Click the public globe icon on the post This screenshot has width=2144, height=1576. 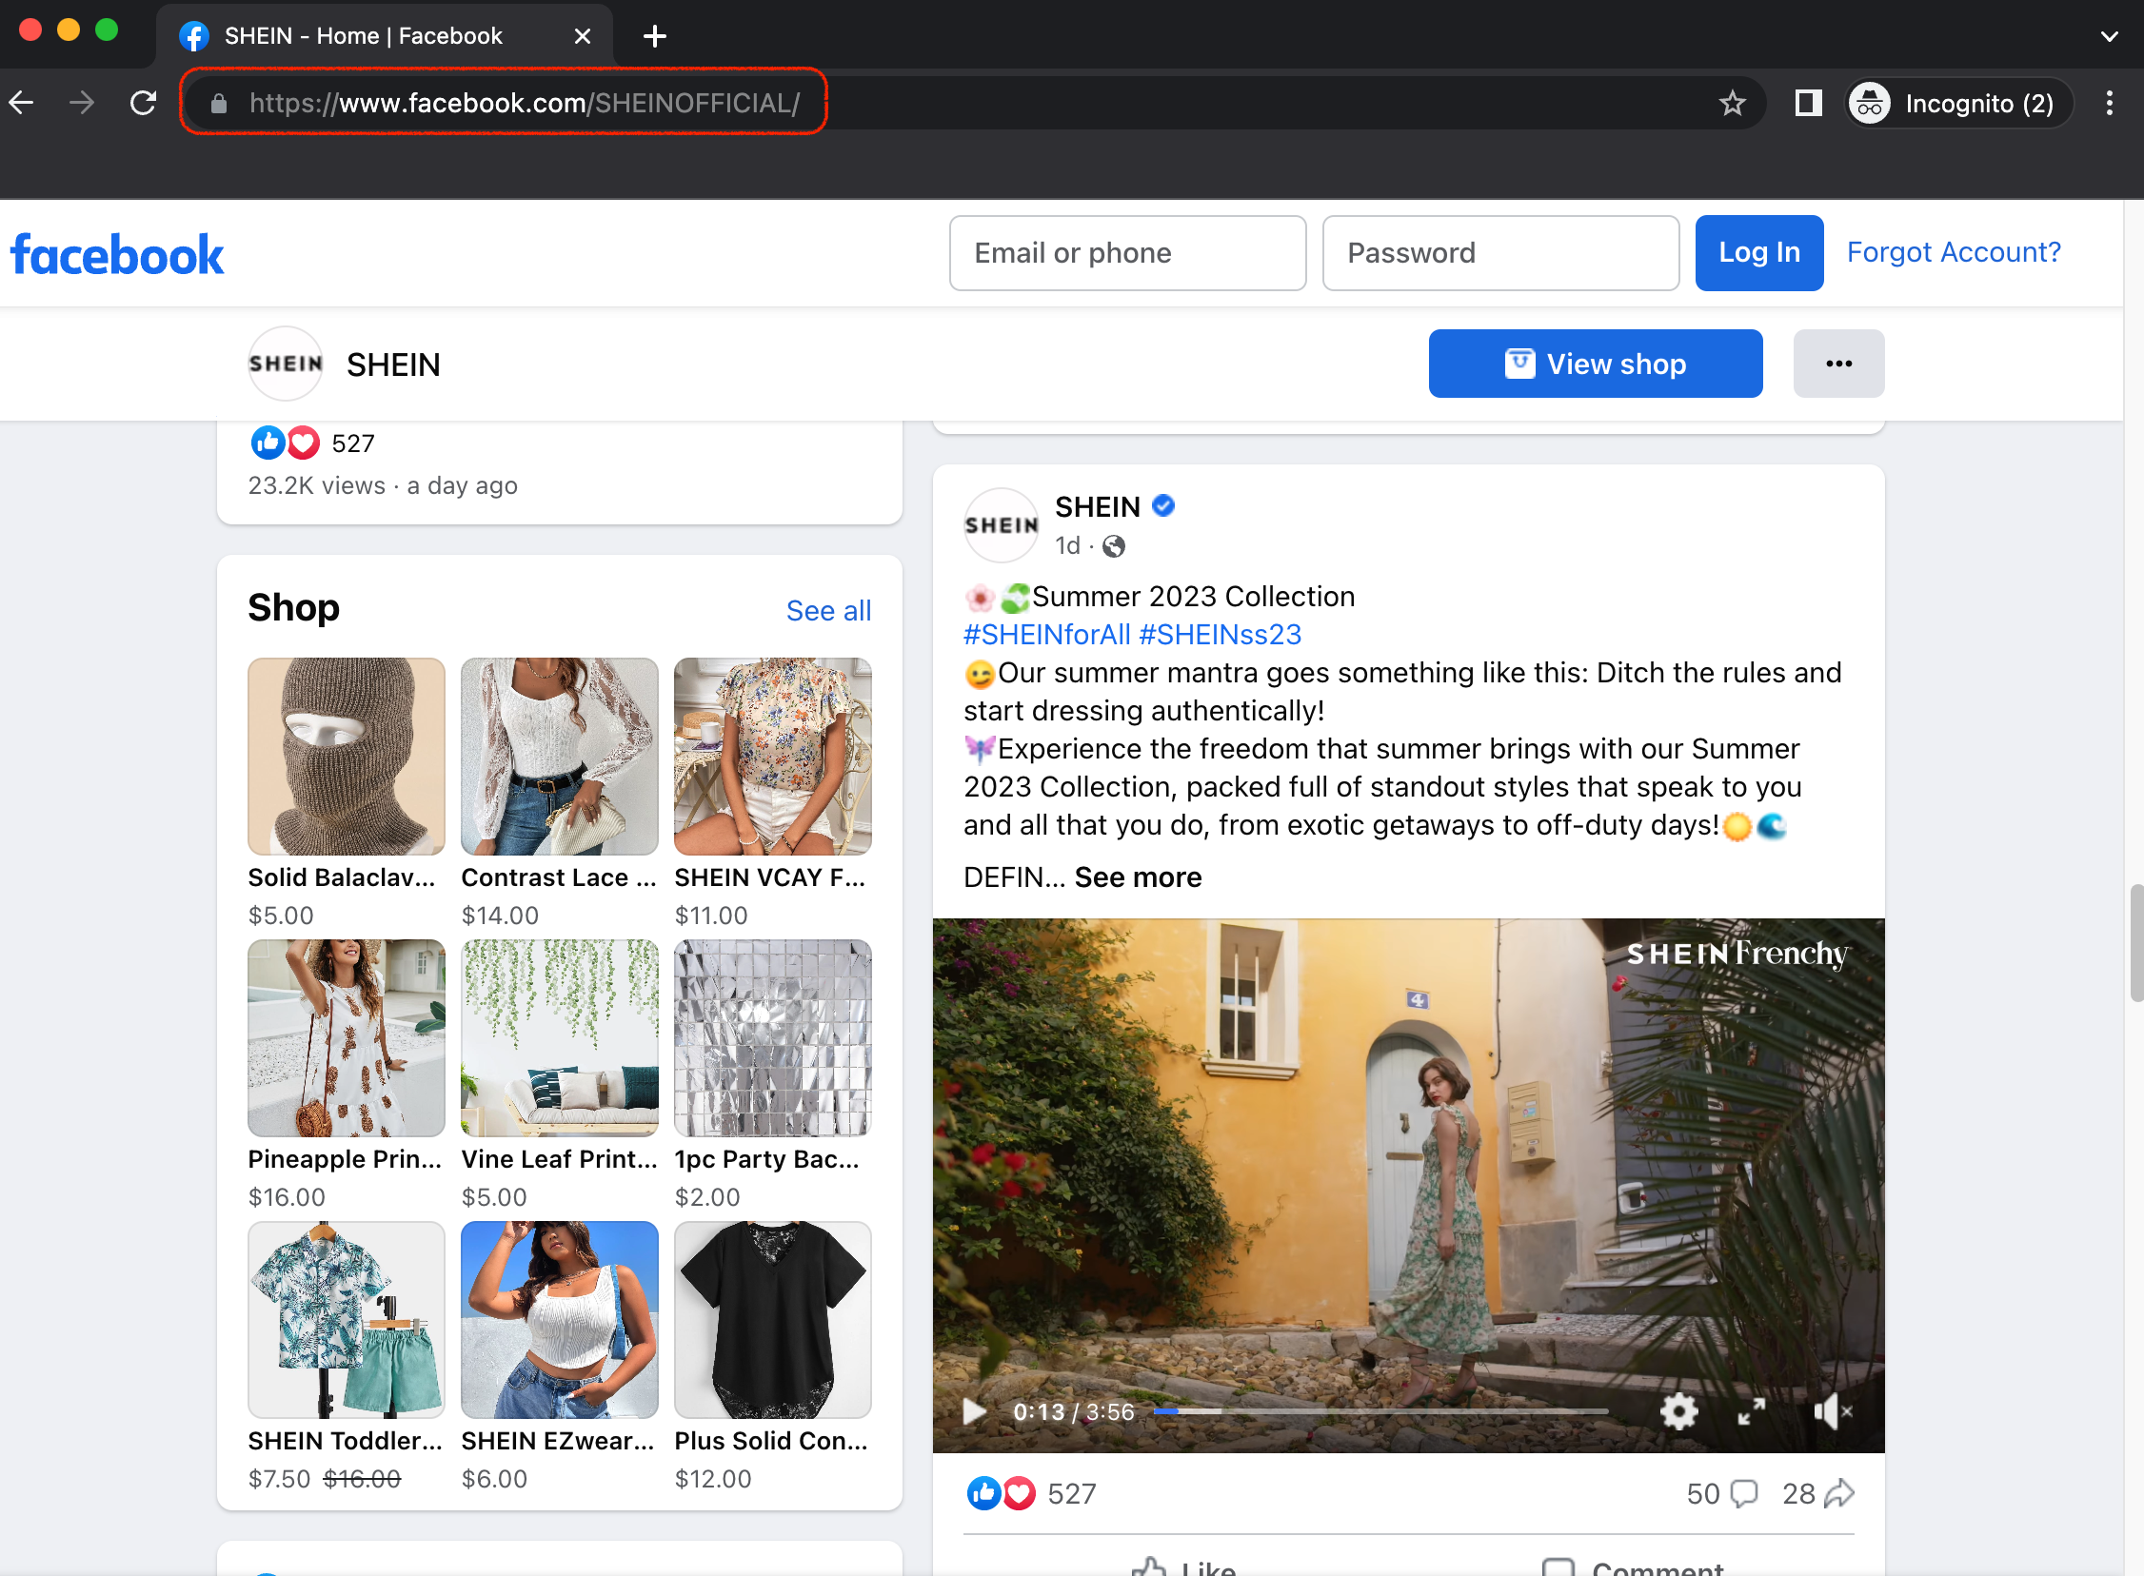click(x=1114, y=546)
